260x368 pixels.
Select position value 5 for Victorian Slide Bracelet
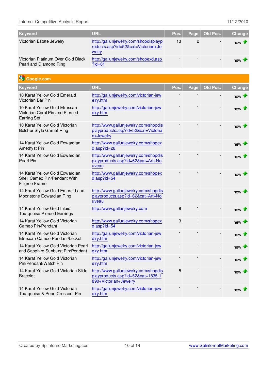click(180, 271)
